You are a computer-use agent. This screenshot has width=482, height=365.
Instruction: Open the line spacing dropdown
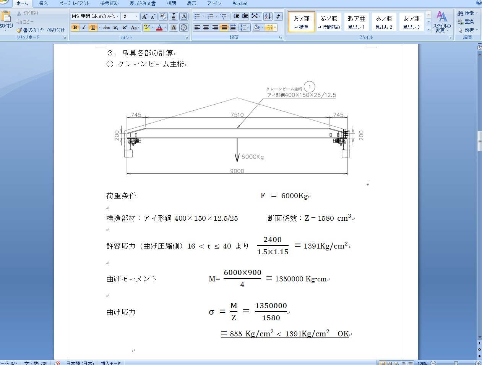(244, 27)
